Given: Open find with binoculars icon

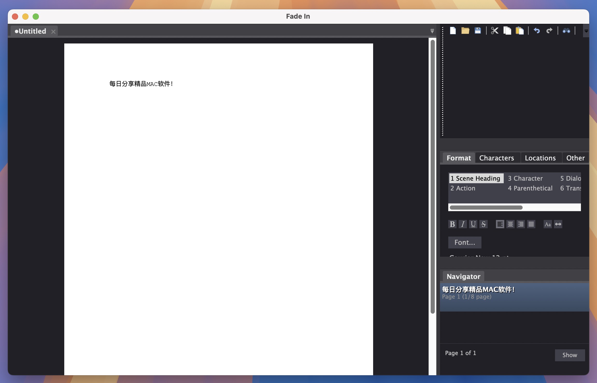Looking at the screenshot, I should (x=566, y=31).
